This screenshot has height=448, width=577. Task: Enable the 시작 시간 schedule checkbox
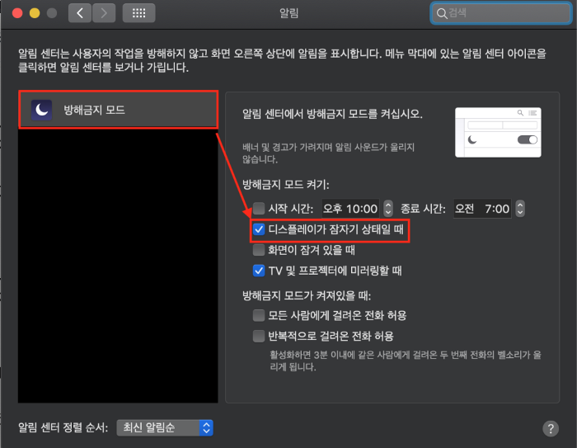tap(259, 208)
